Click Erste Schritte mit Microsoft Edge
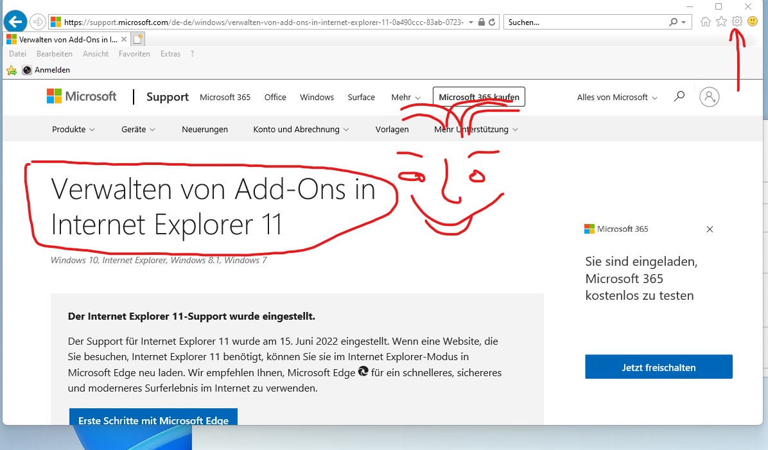The width and height of the screenshot is (768, 450). [x=153, y=417]
